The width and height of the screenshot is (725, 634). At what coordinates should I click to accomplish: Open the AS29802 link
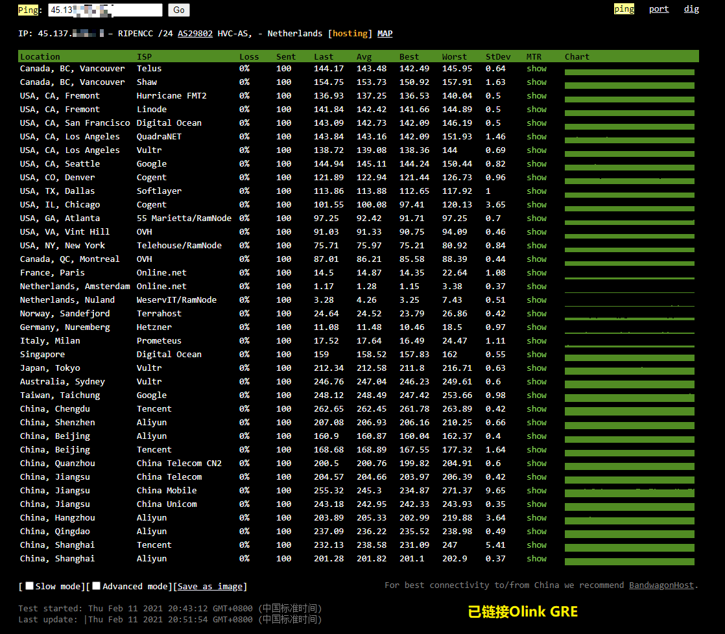pyautogui.click(x=195, y=33)
